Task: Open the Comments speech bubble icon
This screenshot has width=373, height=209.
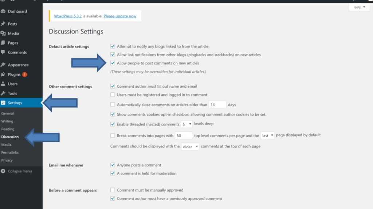Action: [x=3, y=52]
